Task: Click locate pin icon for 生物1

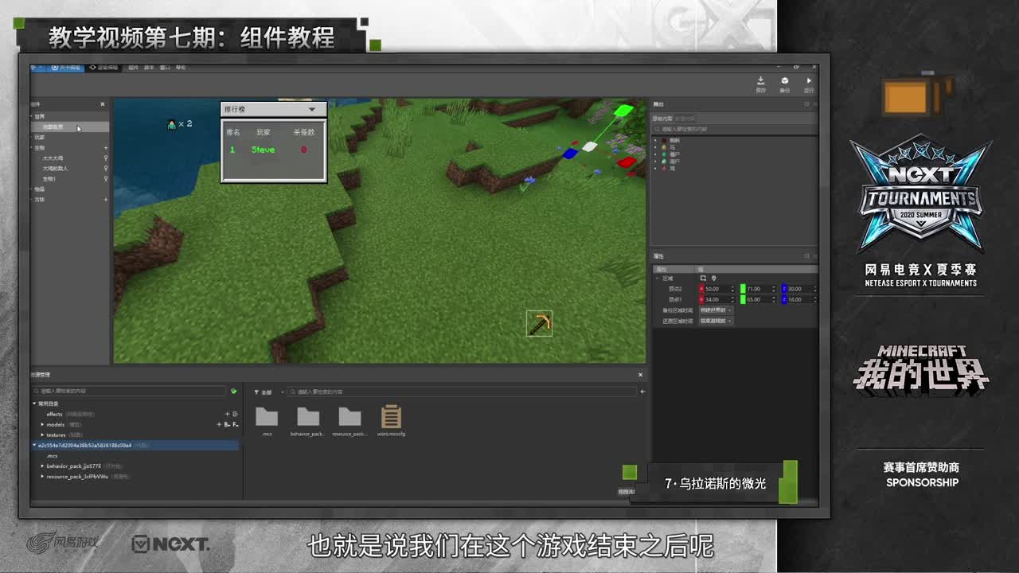Action: (x=105, y=179)
